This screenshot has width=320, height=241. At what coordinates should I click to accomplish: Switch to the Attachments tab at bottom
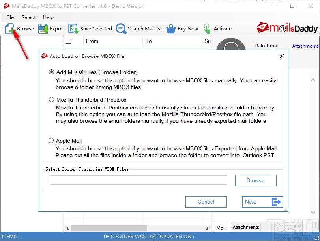pos(246,227)
